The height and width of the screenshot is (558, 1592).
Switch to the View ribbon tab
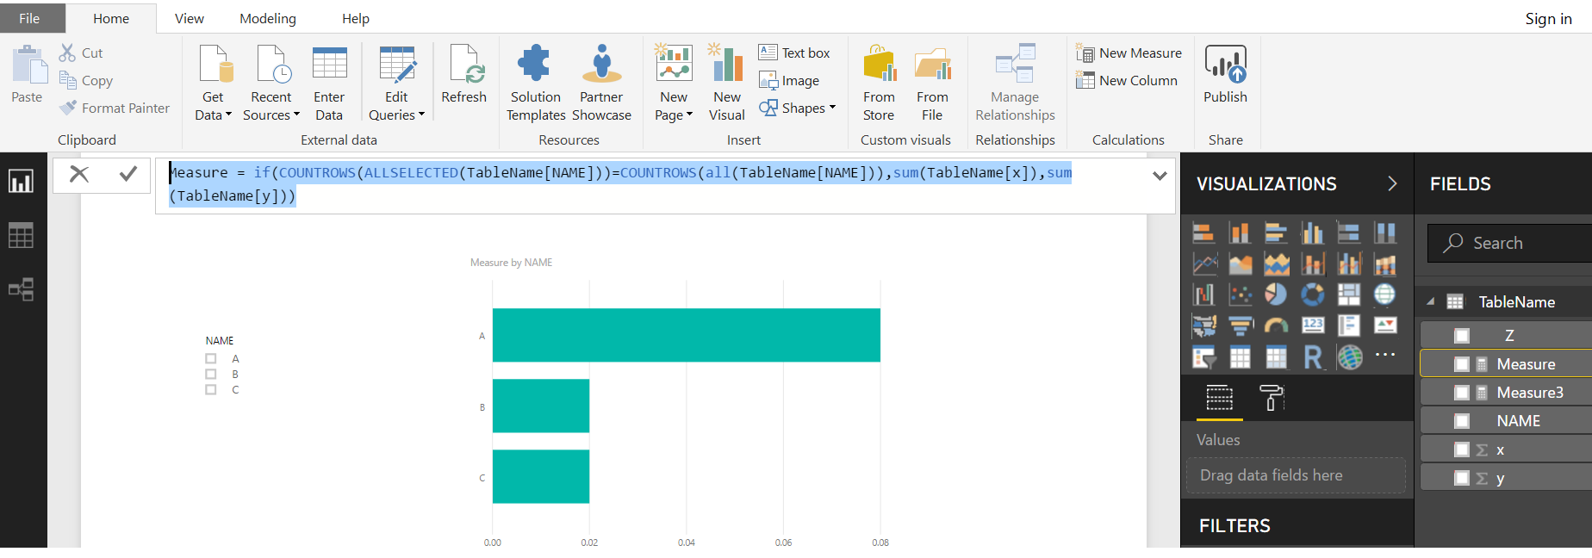pyautogui.click(x=190, y=18)
